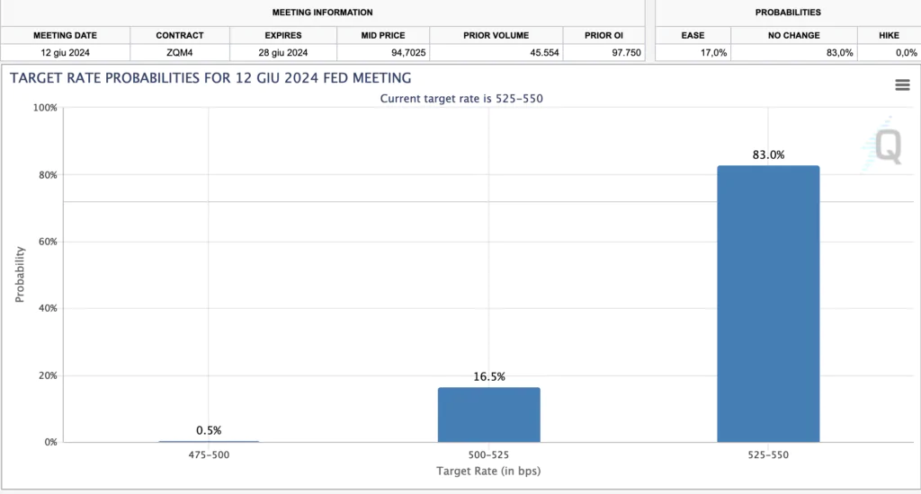The height and width of the screenshot is (494, 921).
Task: Open the chart hamburger context menu
Action: pyautogui.click(x=902, y=84)
